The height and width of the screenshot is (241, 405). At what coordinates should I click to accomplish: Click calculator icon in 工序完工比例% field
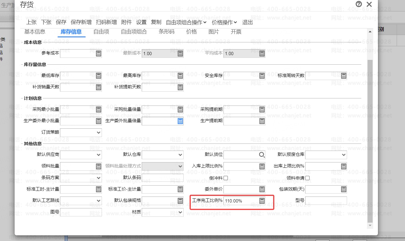pos(262,201)
